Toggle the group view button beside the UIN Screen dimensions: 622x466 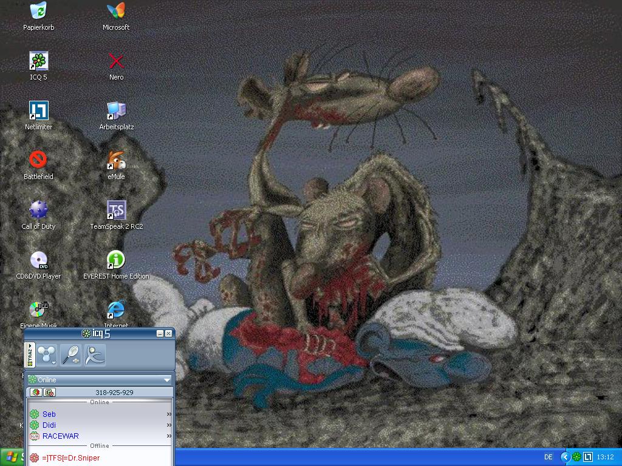point(49,393)
